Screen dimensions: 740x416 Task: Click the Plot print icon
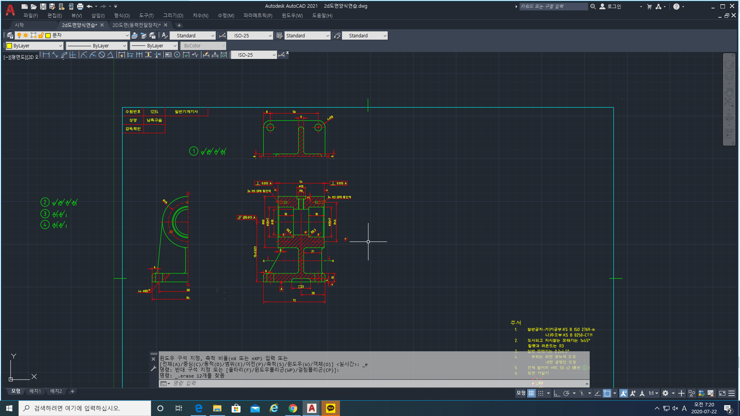(80, 7)
